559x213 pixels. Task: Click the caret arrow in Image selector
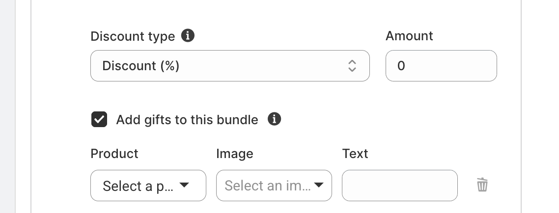[319, 185]
